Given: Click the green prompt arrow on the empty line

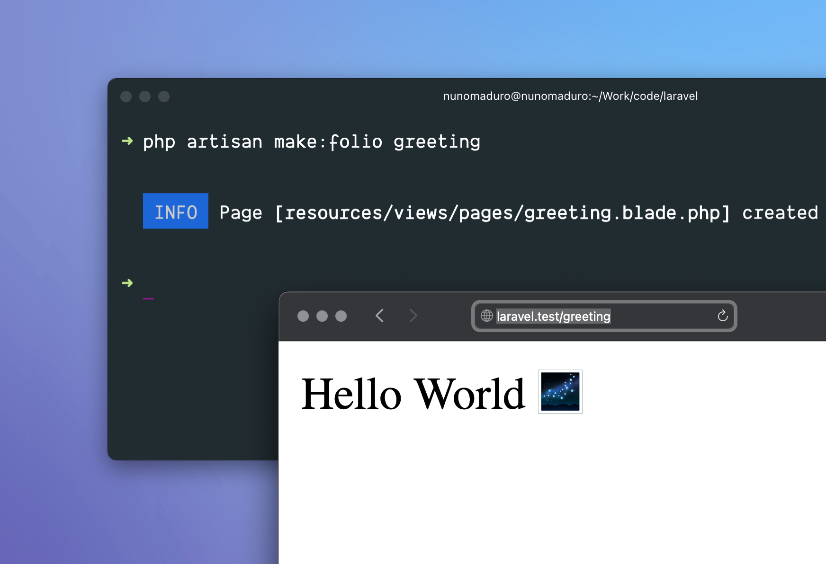Looking at the screenshot, I should click(x=127, y=282).
